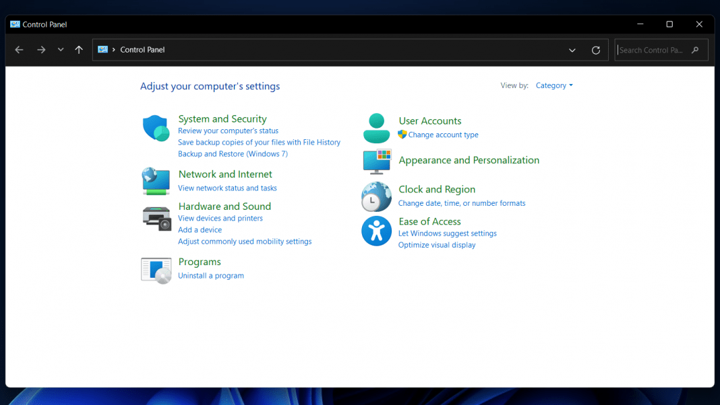Click the User Accounts icon
Viewport: 720px width, 405px height.
coord(376,128)
